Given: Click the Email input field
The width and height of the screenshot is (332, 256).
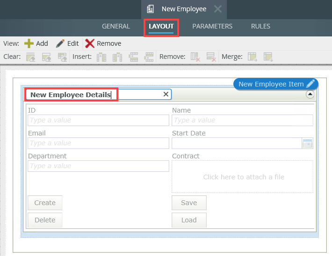Looking at the screenshot, I should [98, 143].
